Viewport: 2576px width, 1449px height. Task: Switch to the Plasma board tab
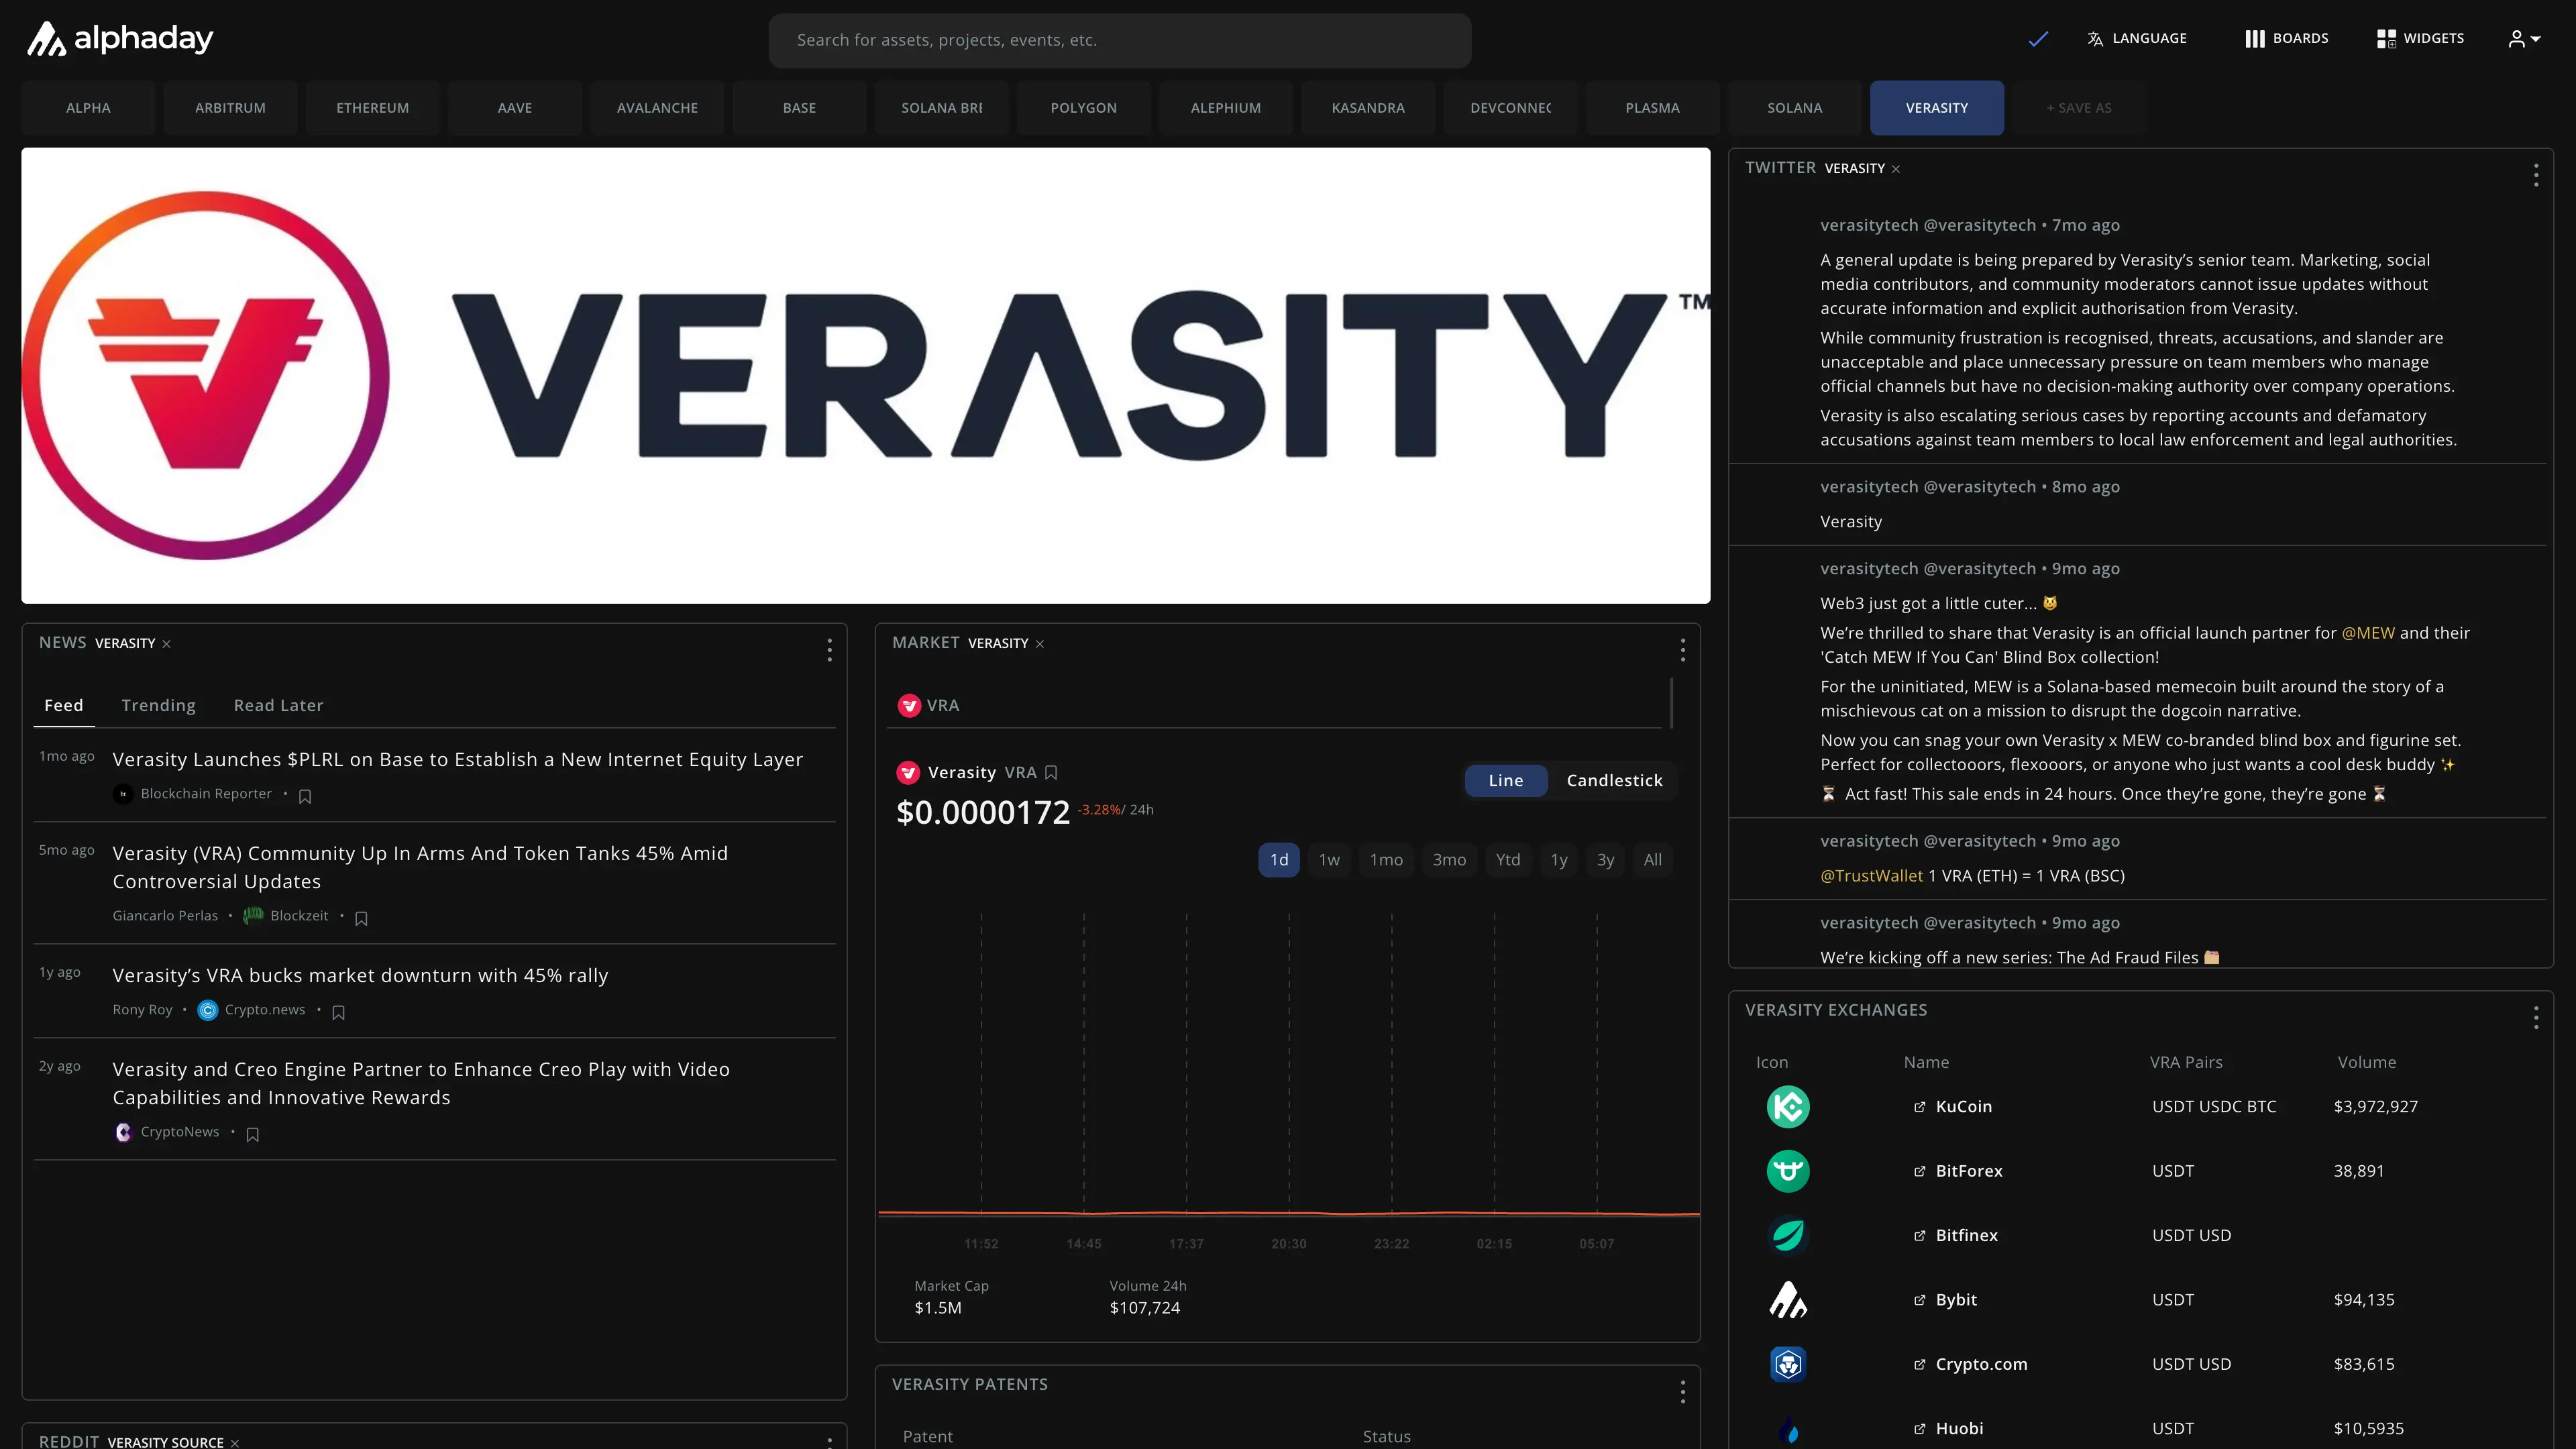(1652, 108)
